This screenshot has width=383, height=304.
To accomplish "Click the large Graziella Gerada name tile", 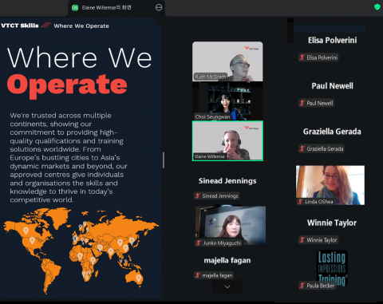I will [332, 132].
